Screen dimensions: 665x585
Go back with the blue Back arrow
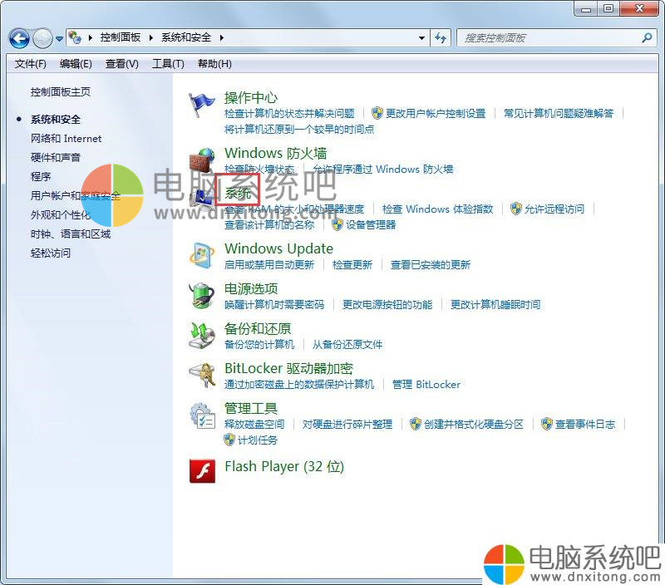[19, 38]
